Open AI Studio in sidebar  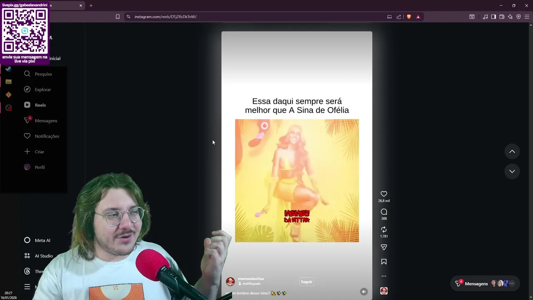click(39, 256)
